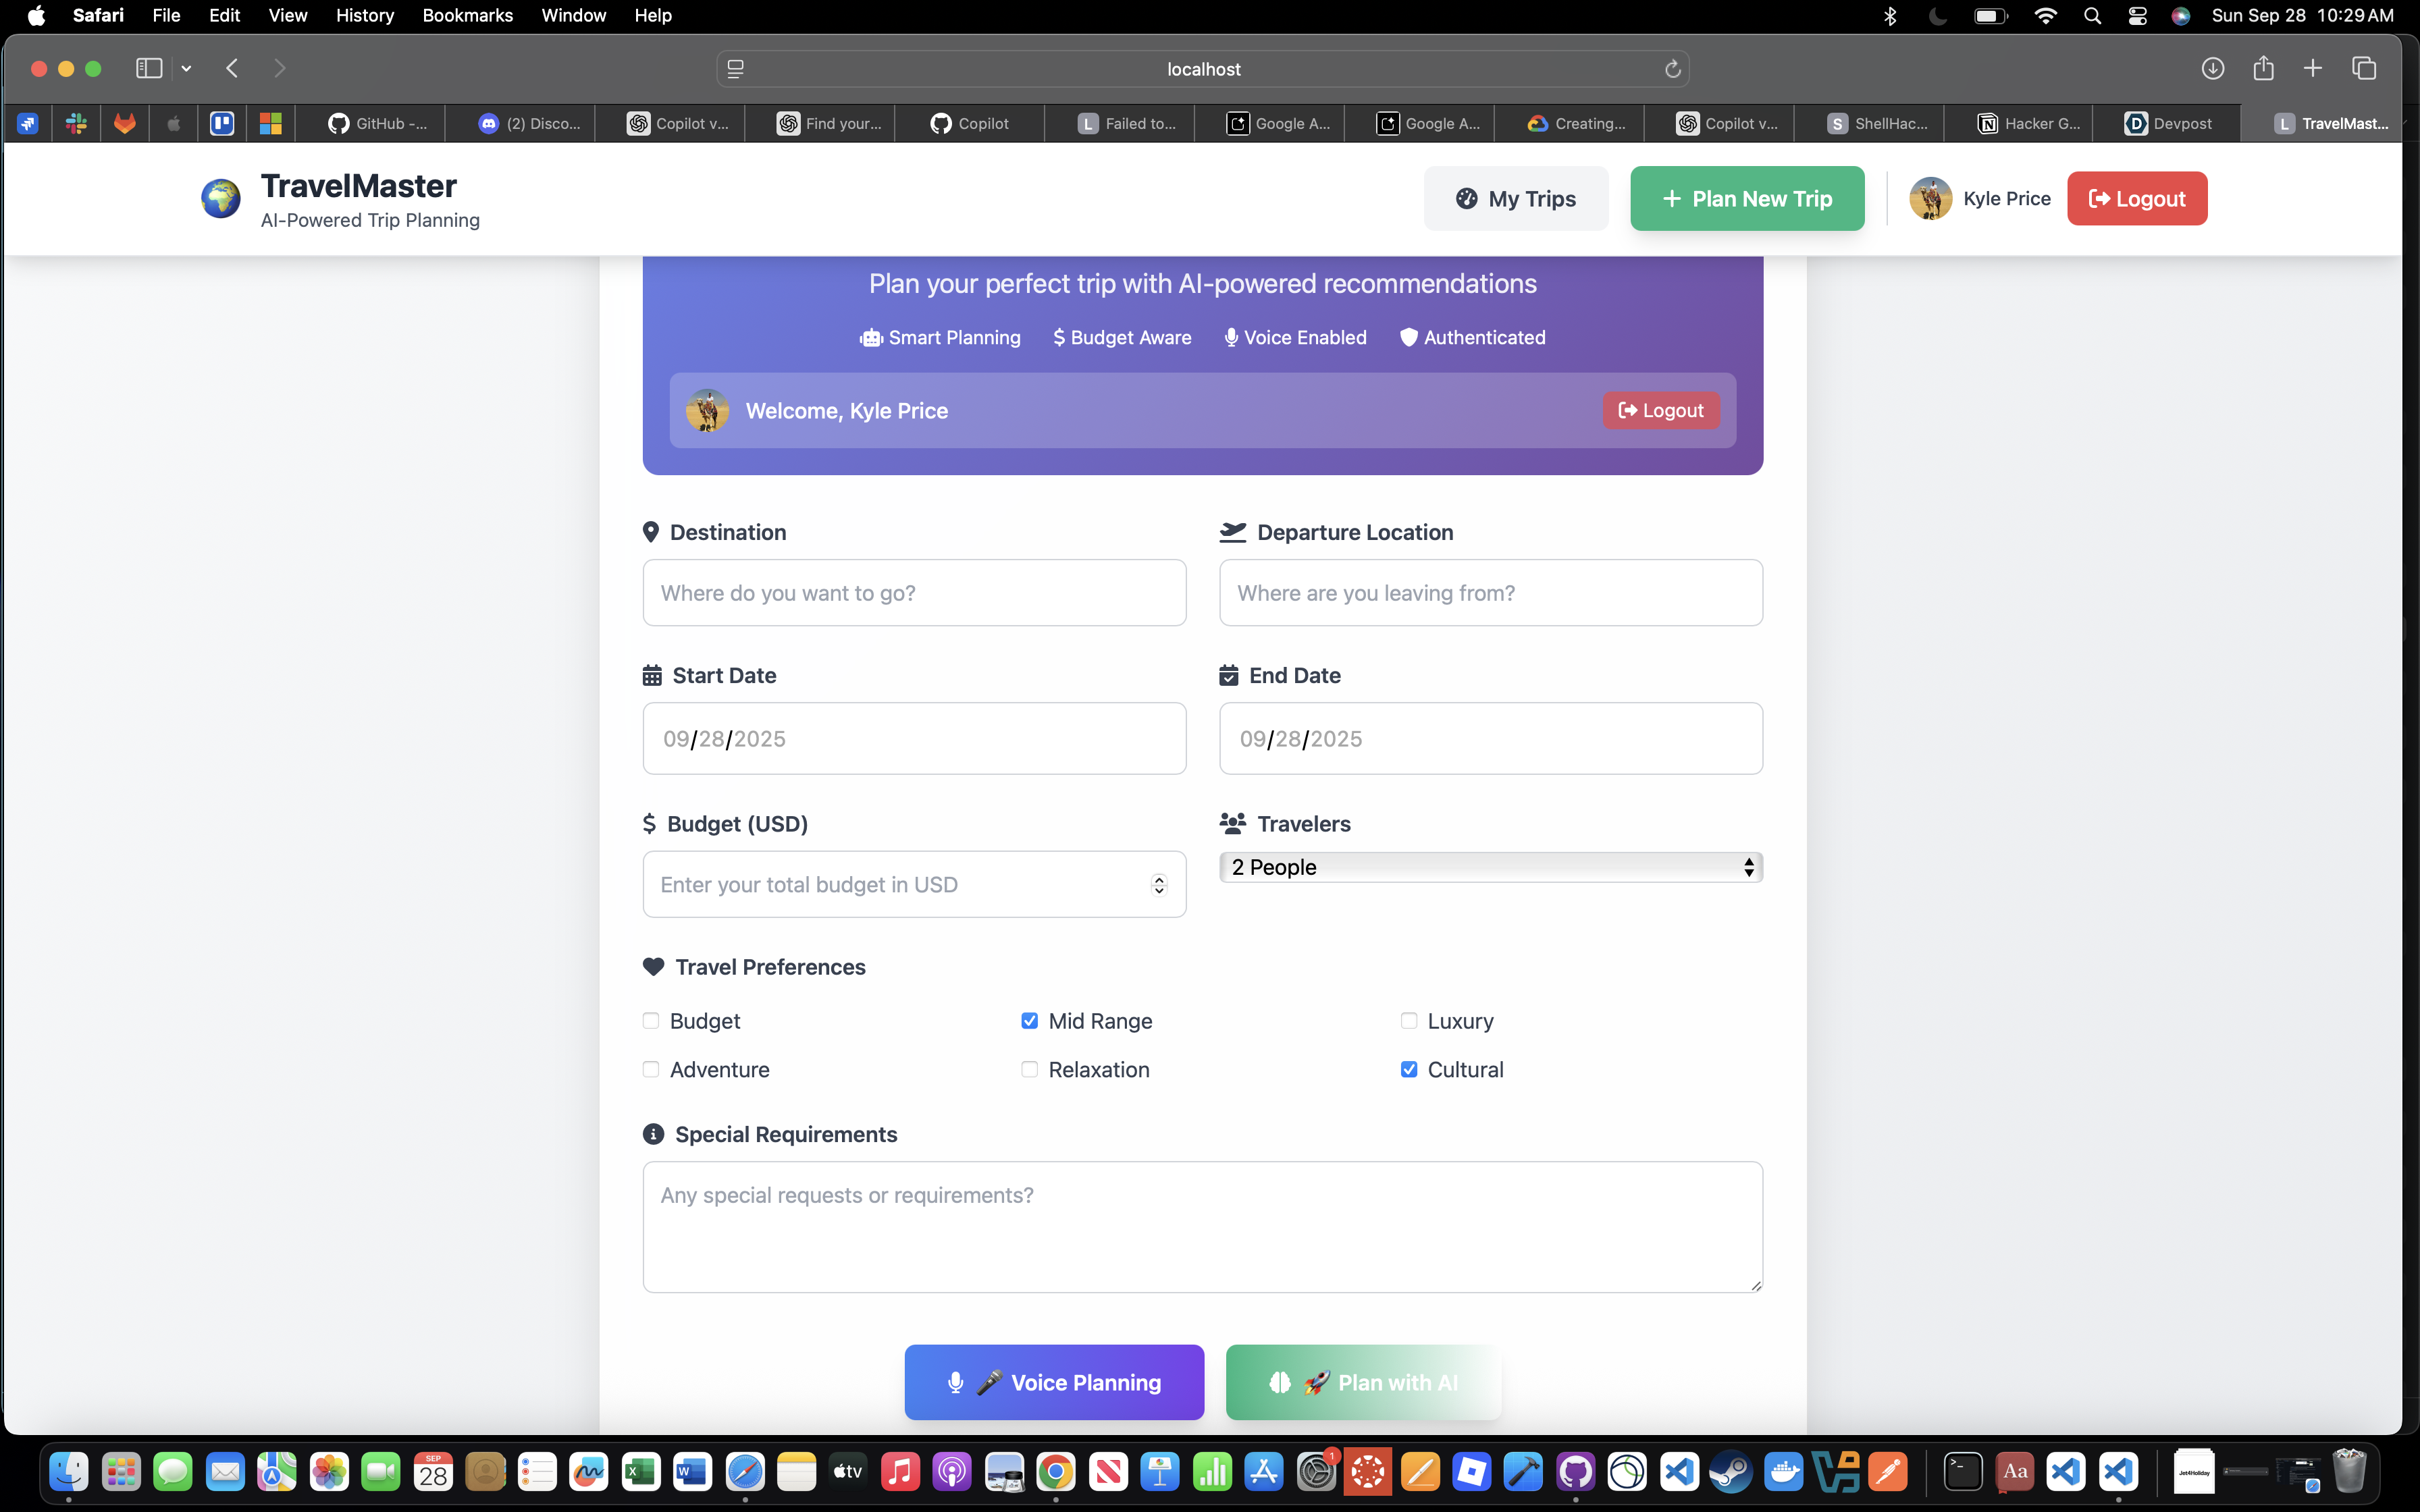Click the Budget field stepper arrows
The width and height of the screenshot is (2420, 1512).
[x=1159, y=885]
